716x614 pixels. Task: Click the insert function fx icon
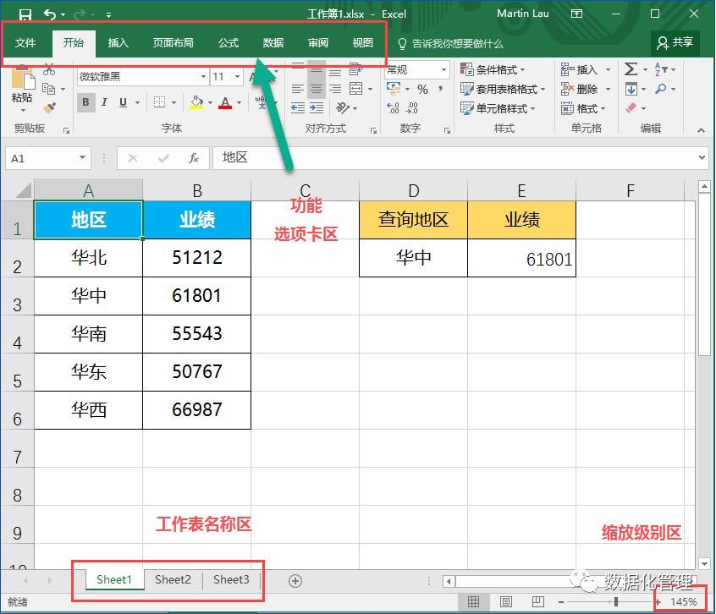(x=193, y=158)
